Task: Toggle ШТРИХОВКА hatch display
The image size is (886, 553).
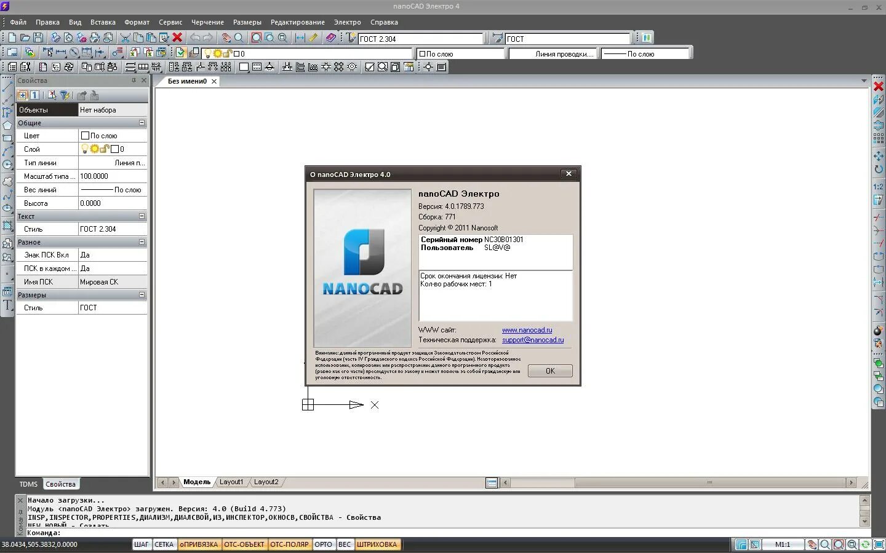Action: tap(377, 544)
